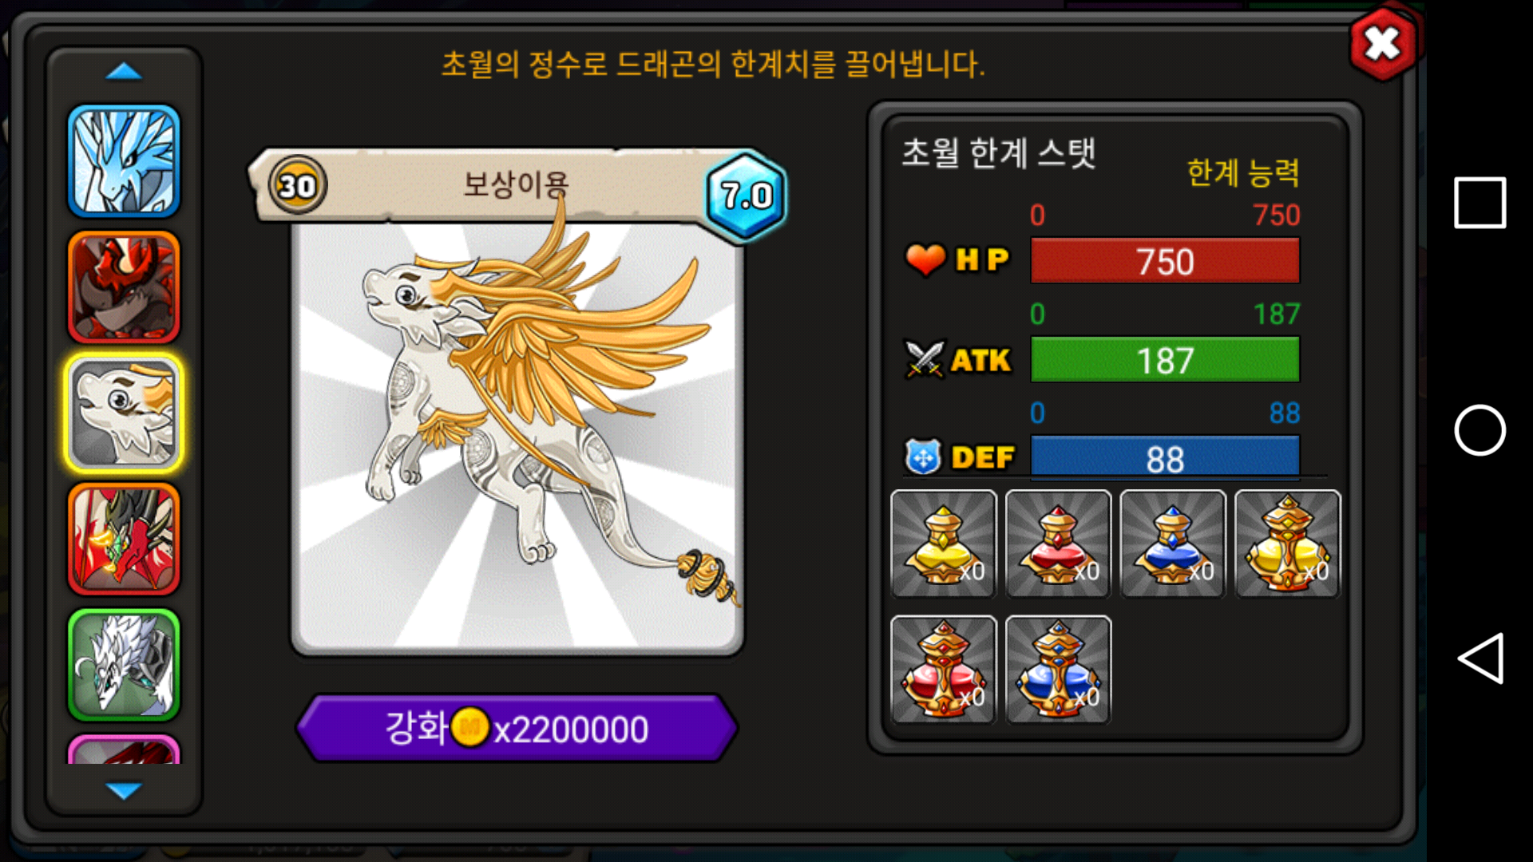This screenshot has height=862, width=1533.
Task: Tap the large blue essence potion
Action: coord(1059,670)
